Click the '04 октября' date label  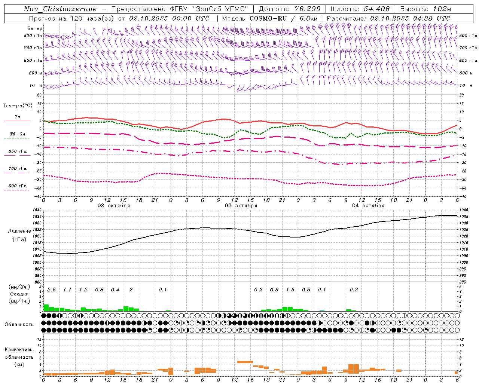click(368, 206)
